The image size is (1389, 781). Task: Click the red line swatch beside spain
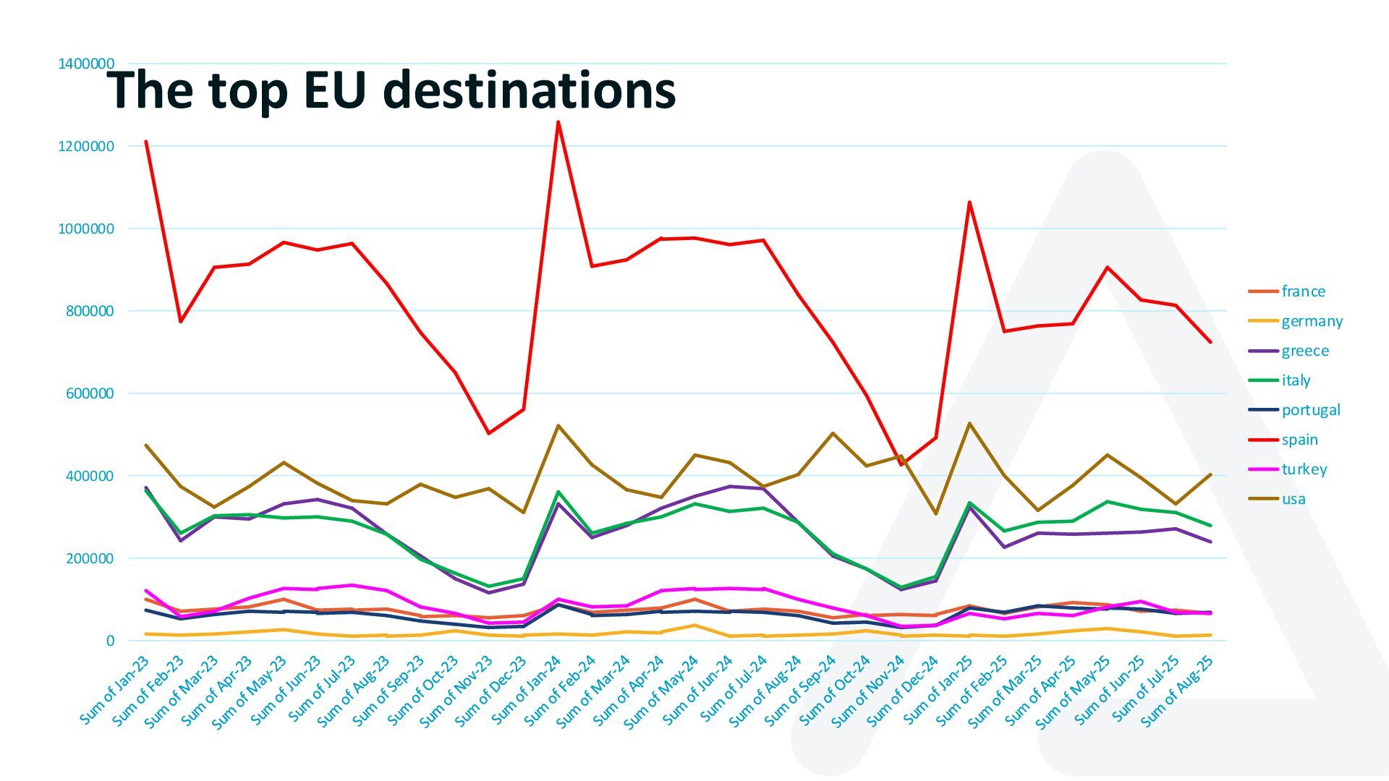1263,440
